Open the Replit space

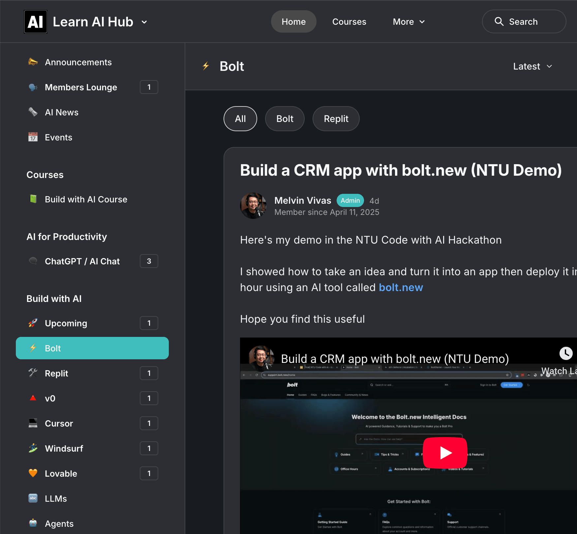point(92,373)
